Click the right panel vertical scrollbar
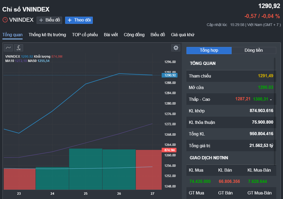Image resolution: width=283 pixels, height=199 pixels. pyautogui.click(x=275, y=112)
